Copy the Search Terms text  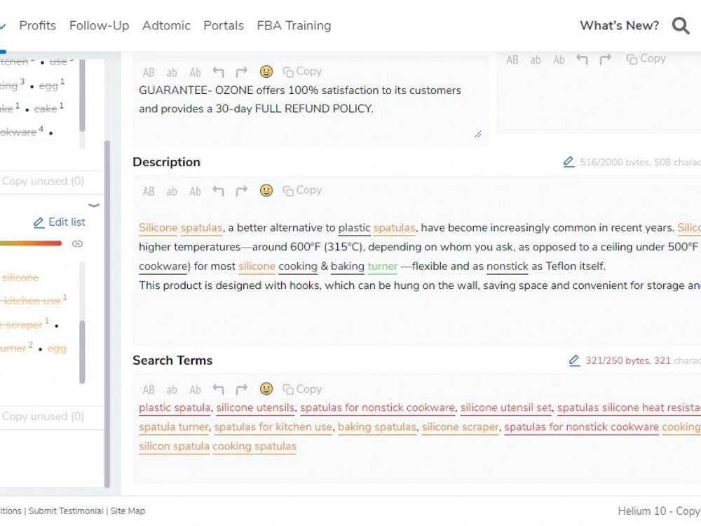(x=302, y=389)
